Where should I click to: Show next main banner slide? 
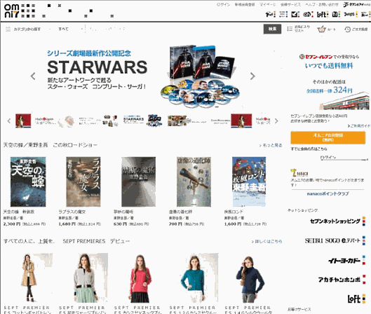pos(252,76)
